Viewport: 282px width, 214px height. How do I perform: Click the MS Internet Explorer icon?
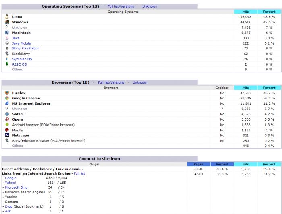point(7,103)
